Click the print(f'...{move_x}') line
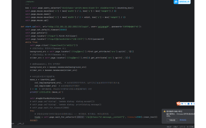Viewport: 206px width, 128px height. click(47, 92)
